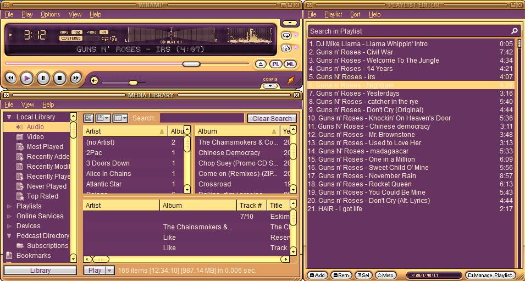Expand the Playlists tree node
Viewport: 525px width, 281px height.
point(9,206)
